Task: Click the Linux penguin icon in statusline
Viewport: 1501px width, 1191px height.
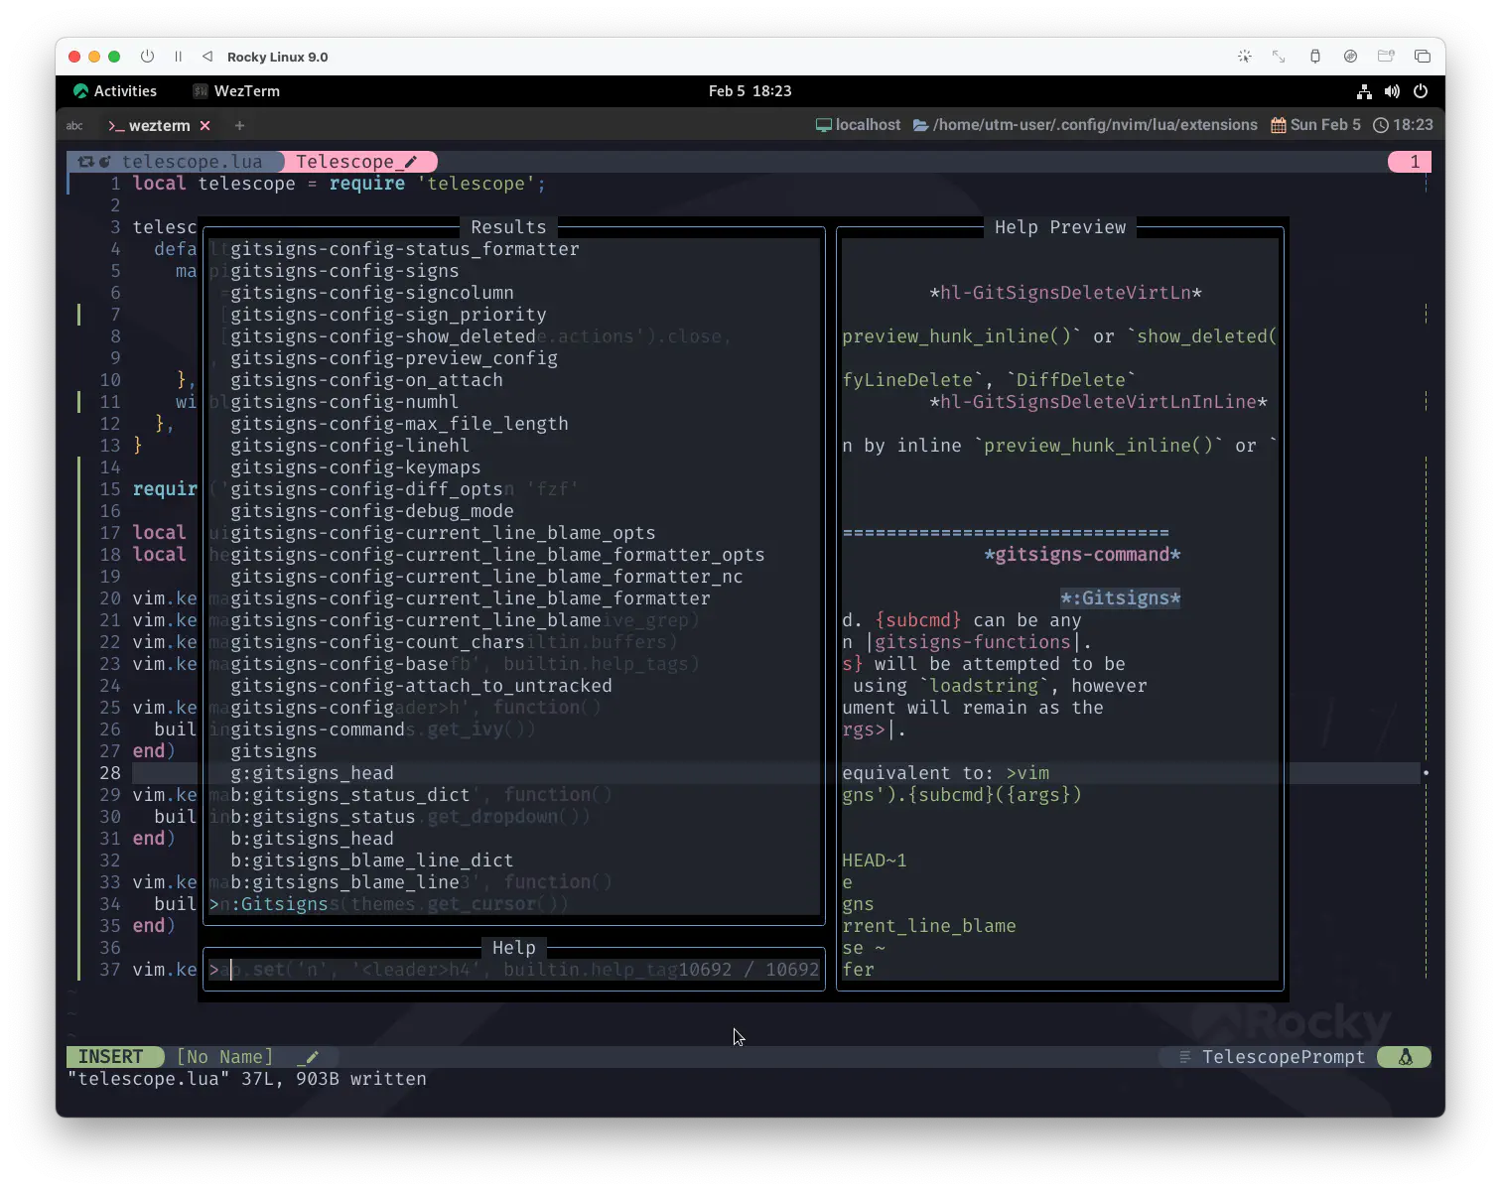Action: tap(1406, 1057)
